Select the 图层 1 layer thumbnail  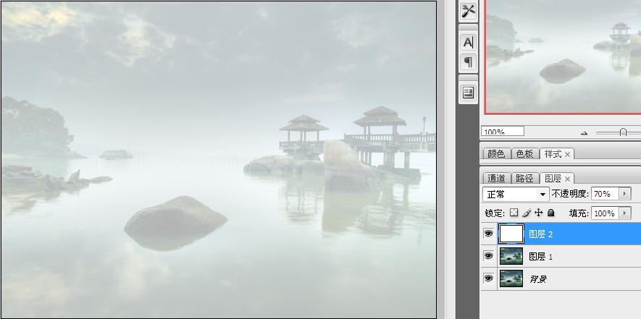click(511, 256)
